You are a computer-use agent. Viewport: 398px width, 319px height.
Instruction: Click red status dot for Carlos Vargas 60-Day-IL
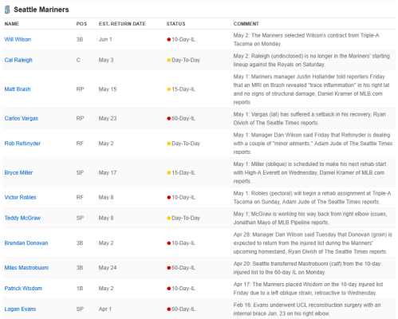pos(168,119)
